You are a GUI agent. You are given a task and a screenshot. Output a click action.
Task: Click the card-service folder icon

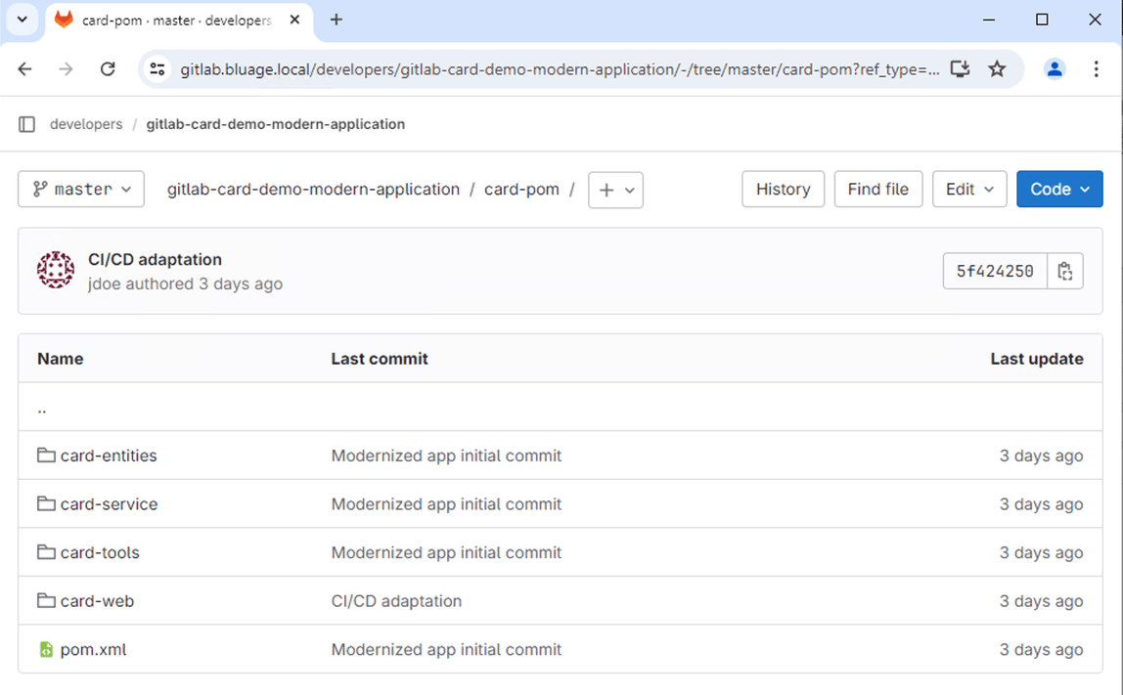click(x=46, y=503)
